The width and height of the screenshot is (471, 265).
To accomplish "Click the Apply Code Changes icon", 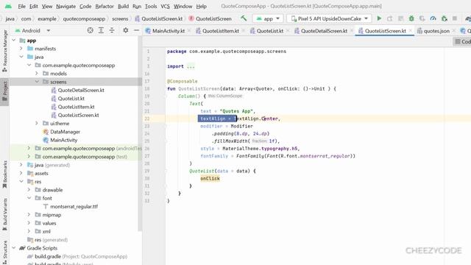I will (400, 18).
